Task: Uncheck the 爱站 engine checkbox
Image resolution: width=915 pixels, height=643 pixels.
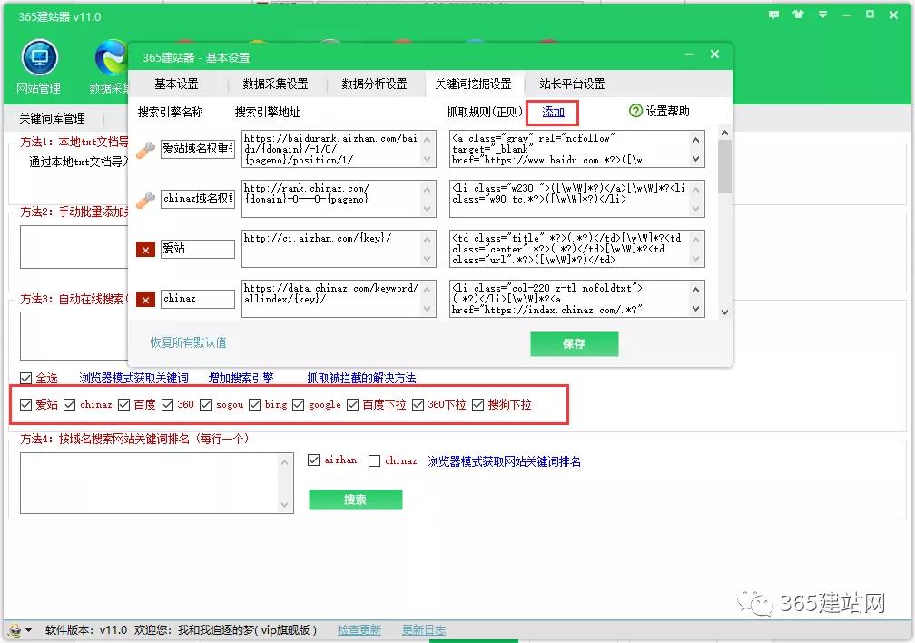Action: click(x=25, y=404)
